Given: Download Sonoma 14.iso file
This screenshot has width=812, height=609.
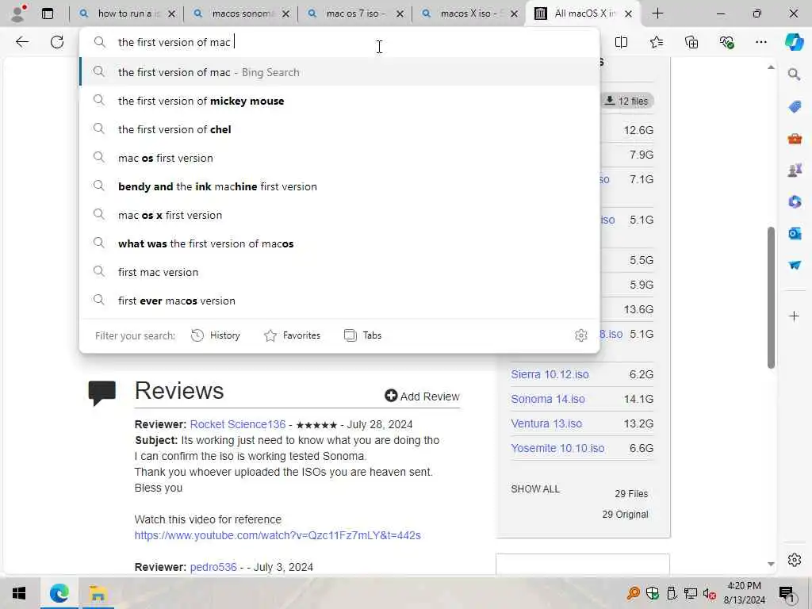Looking at the screenshot, I should click(x=548, y=399).
